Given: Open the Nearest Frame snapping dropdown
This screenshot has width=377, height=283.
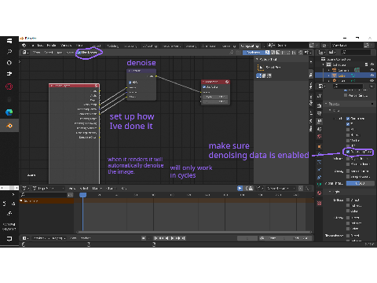Looking at the screenshot, I should coord(280,189).
